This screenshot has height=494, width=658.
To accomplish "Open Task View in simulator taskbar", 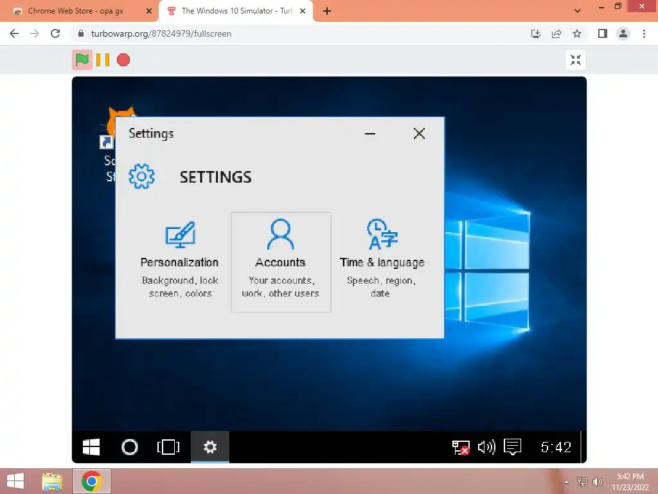I will (168, 447).
